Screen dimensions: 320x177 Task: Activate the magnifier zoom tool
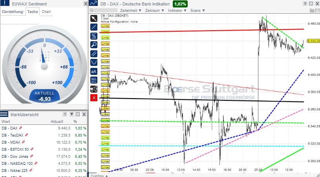tap(94, 45)
